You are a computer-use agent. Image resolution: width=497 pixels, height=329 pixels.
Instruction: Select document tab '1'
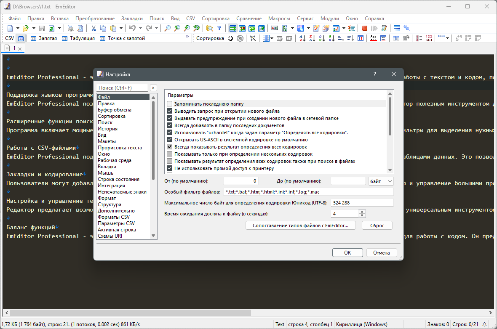13,48
